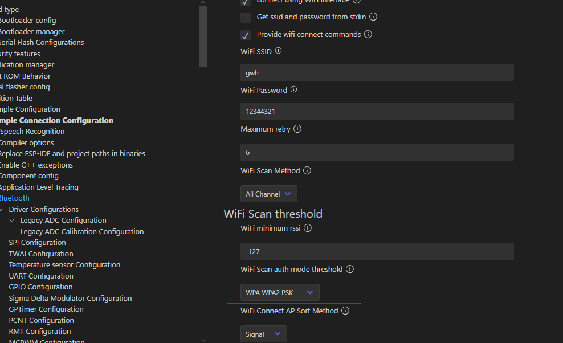
Task: Click info icon for Scan auth mode threshold
Action: pos(350,269)
